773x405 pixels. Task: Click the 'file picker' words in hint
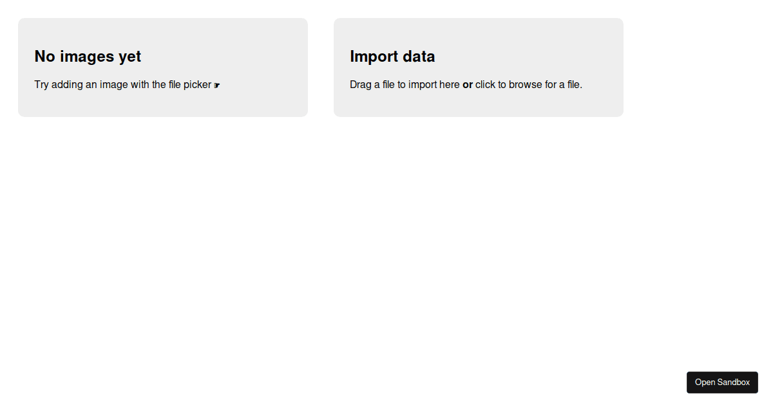pyautogui.click(x=190, y=85)
